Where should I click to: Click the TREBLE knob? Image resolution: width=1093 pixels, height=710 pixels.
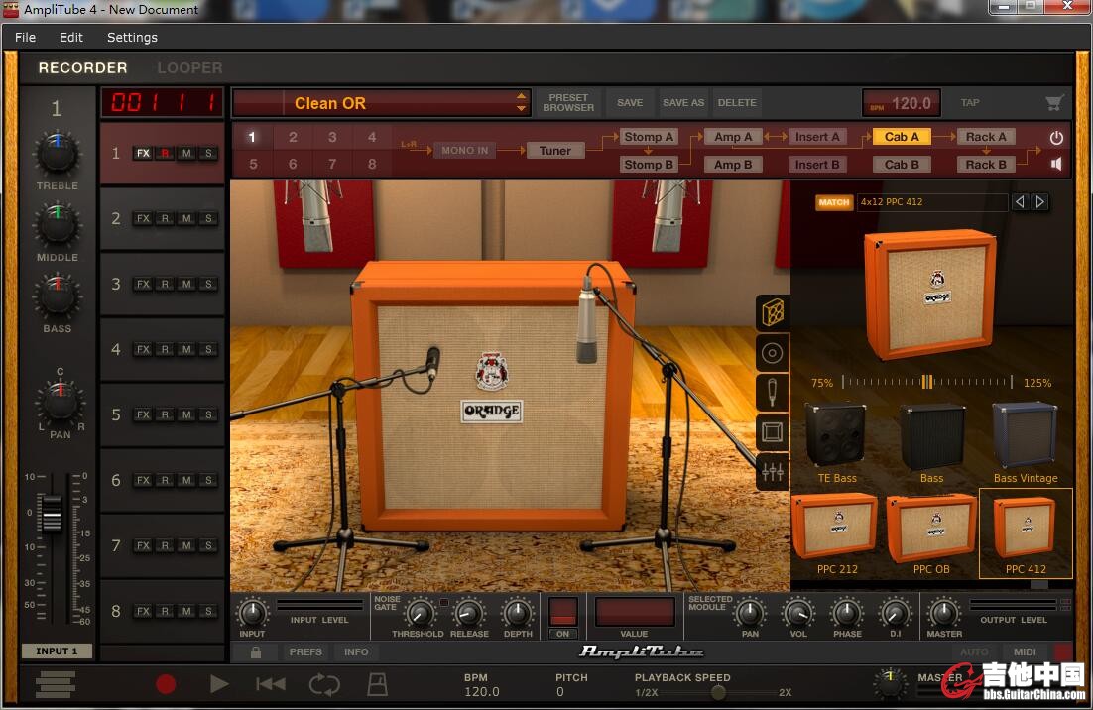click(58, 153)
